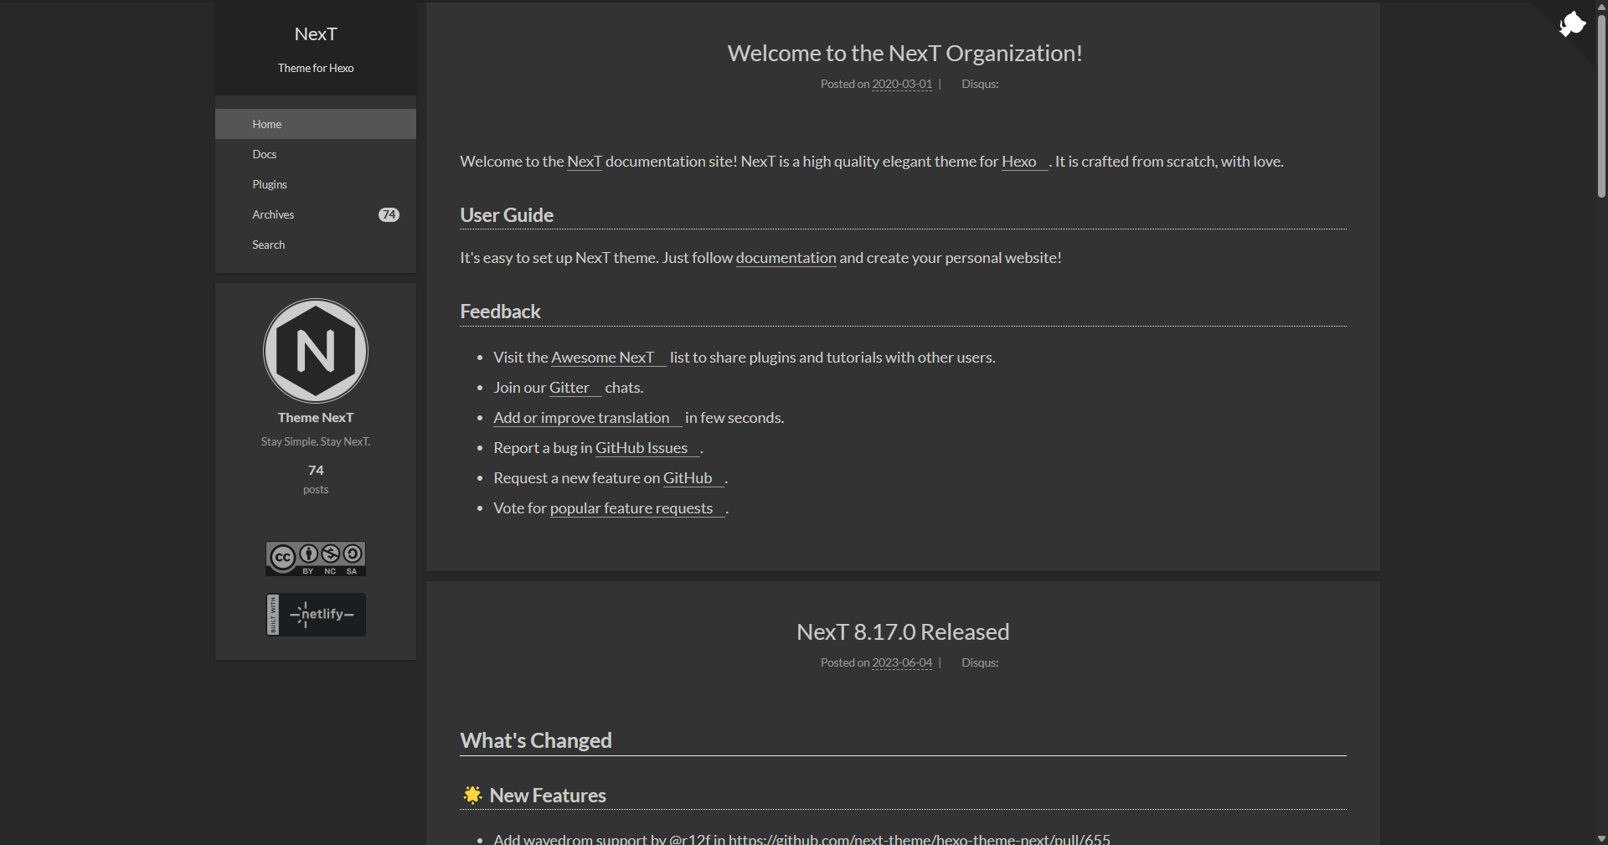
Task: Click the 74 count badge beside Archives
Action: click(389, 214)
